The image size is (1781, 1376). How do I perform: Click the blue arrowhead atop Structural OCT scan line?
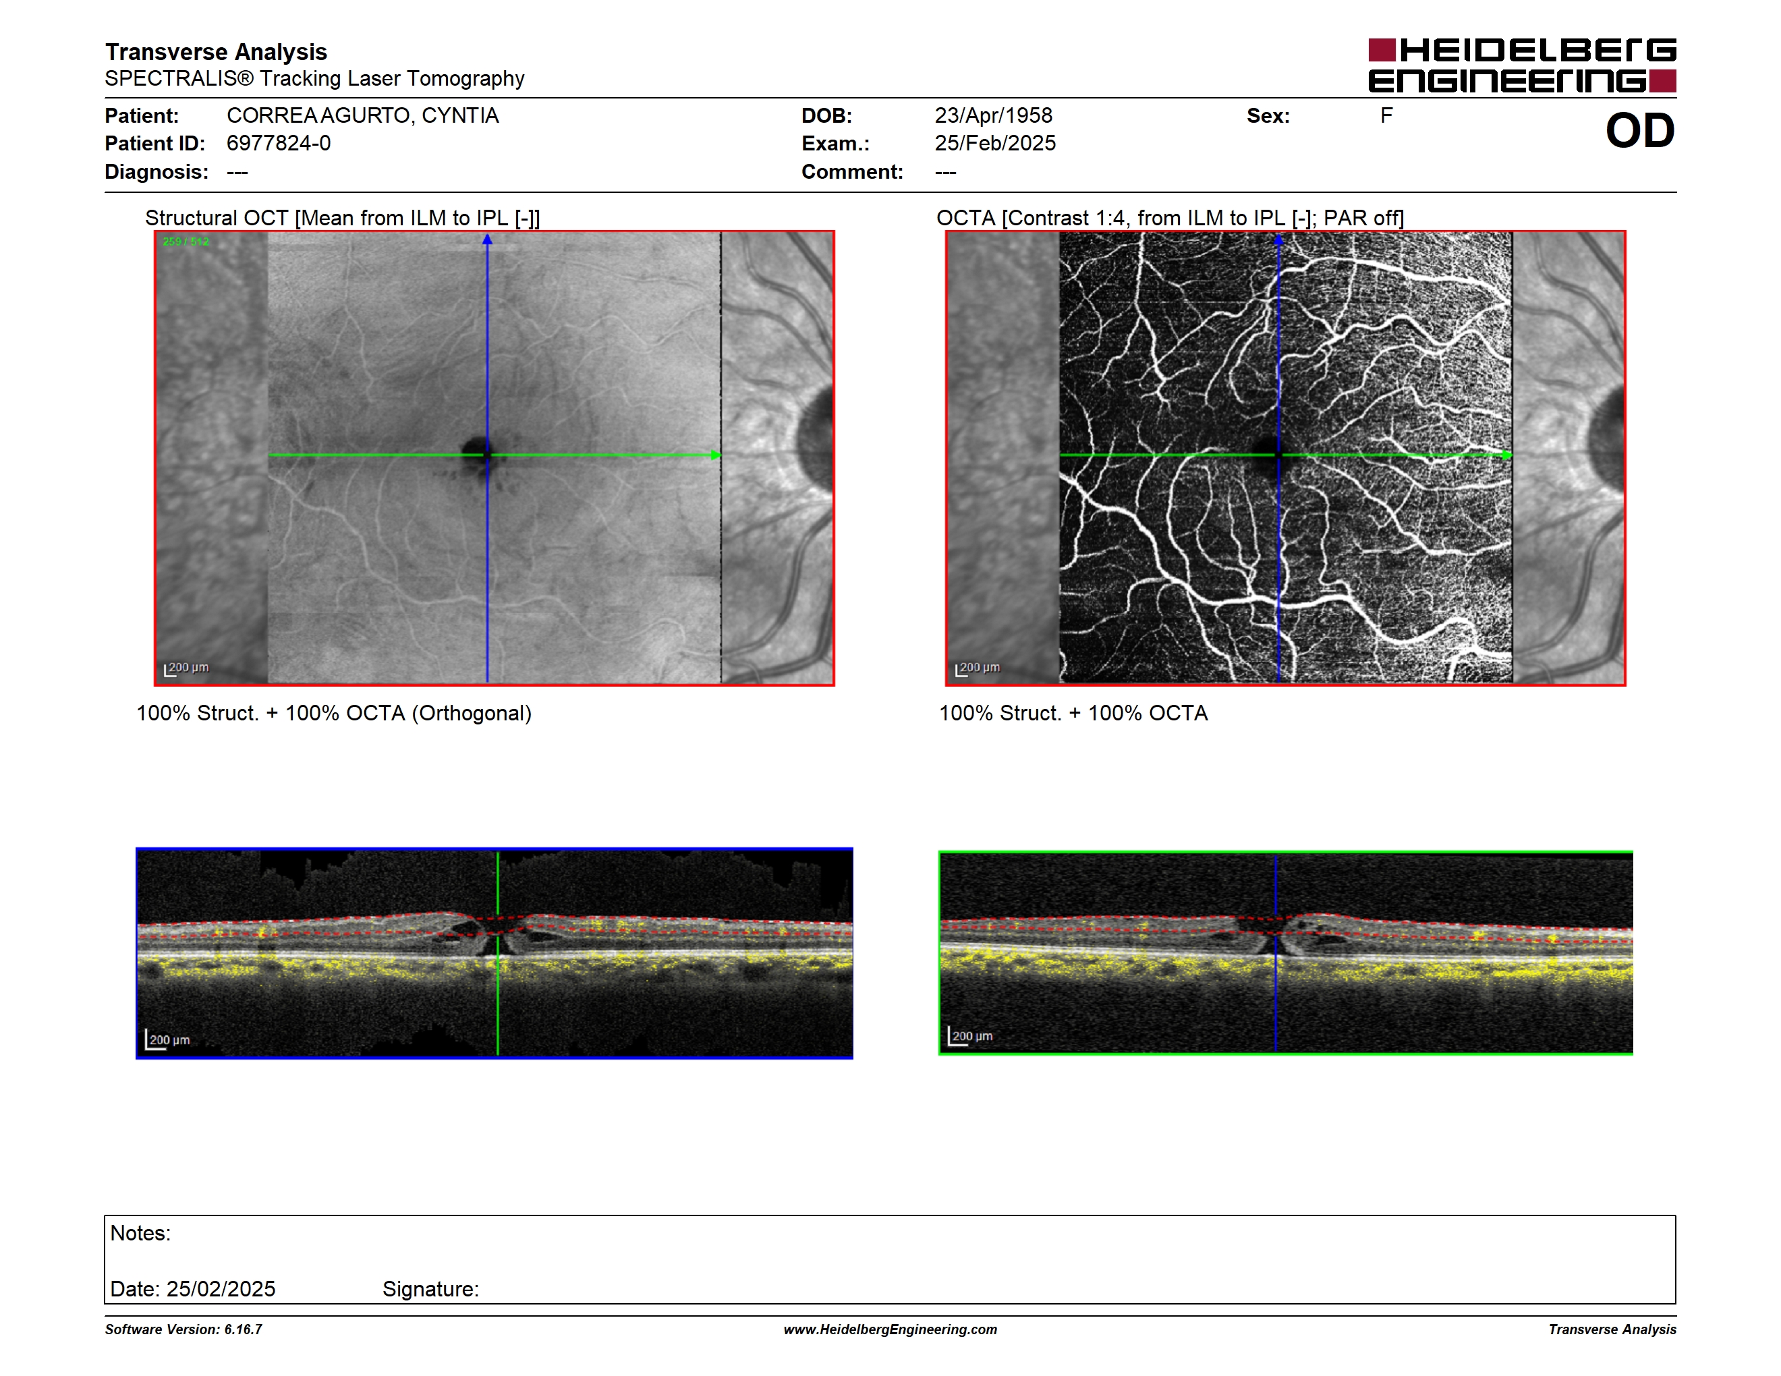(487, 239)
